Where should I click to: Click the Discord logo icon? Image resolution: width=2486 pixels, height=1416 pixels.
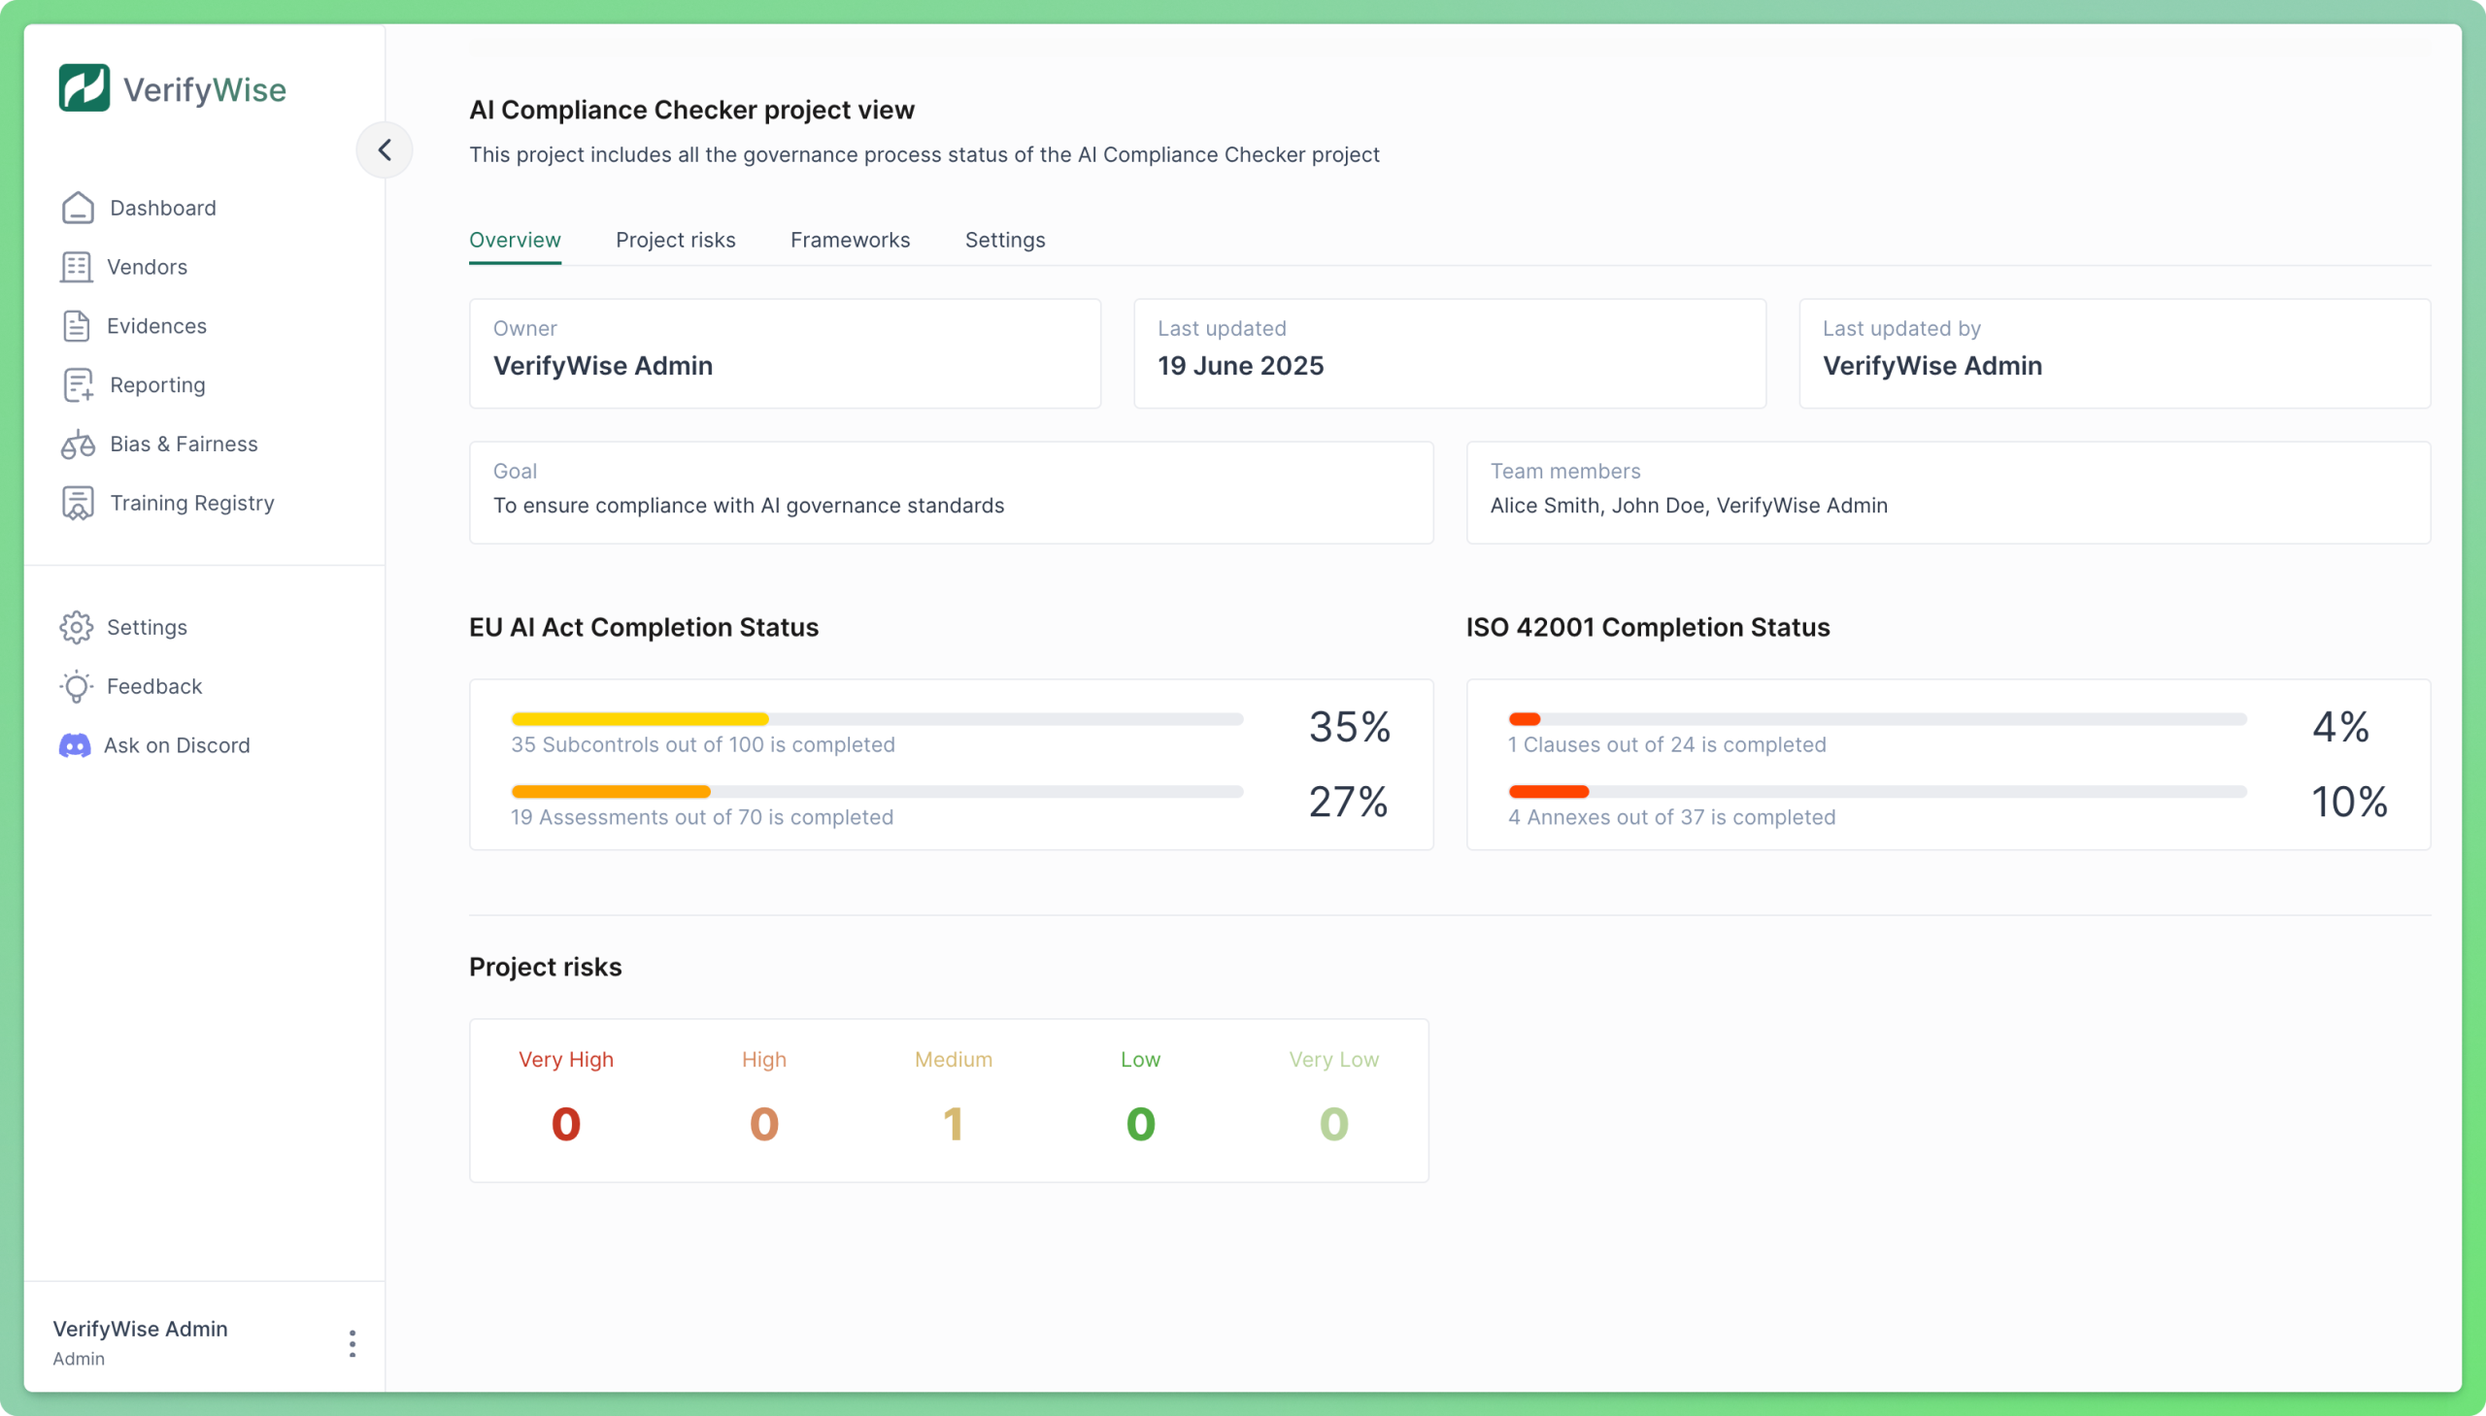75,745
